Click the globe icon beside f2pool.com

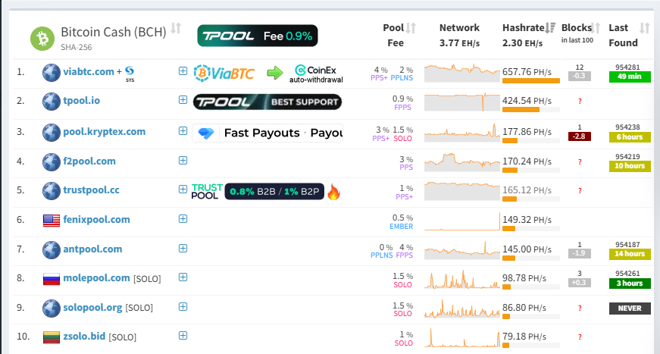[x=52, y=161]
